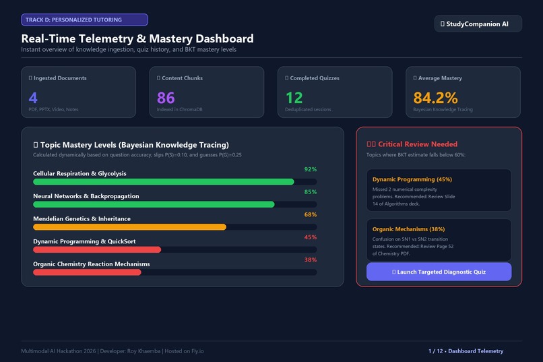Open the Dynamic Programming (45%) review card
Viewport: 543px width, 362px height.
point(439,190)
